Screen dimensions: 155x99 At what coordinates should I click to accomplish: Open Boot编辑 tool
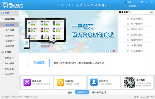click(10, 64)
